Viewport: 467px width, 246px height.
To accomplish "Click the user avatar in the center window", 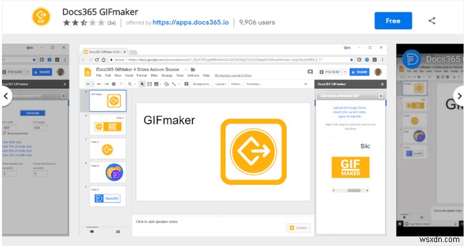I will 378,72.
